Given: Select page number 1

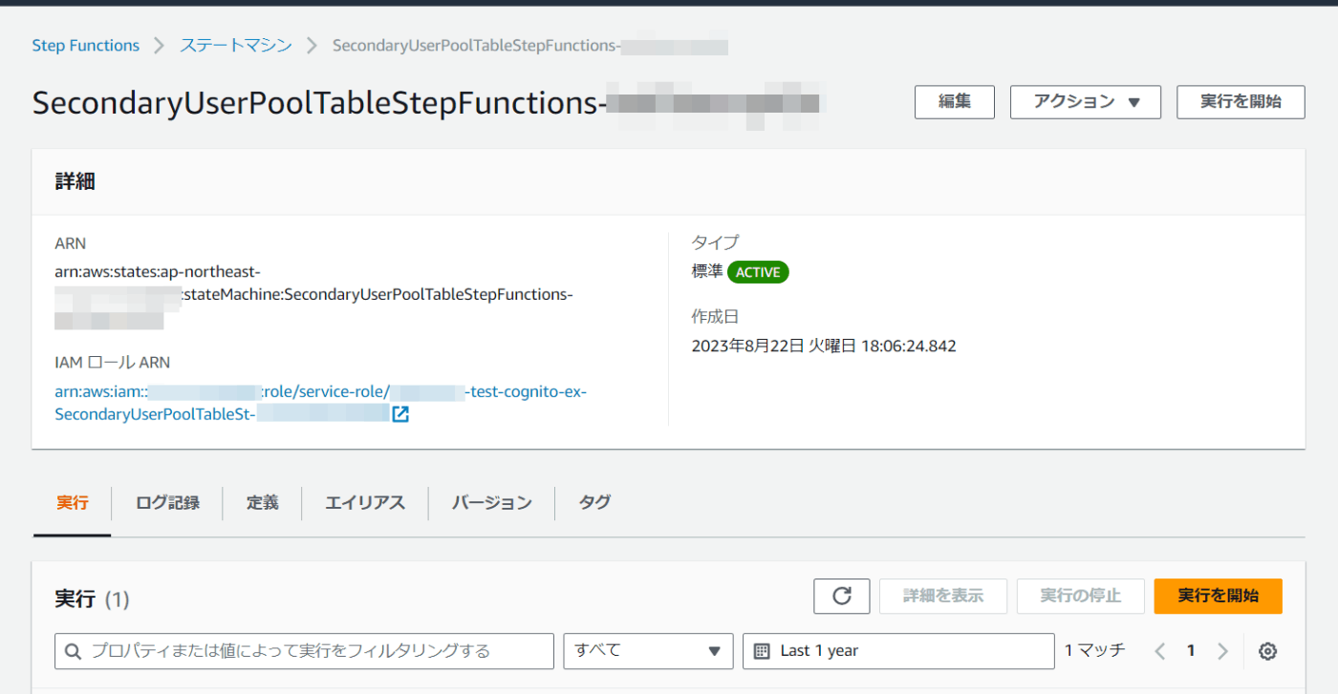Looking at the screenshot, I should pos(1191,651).
